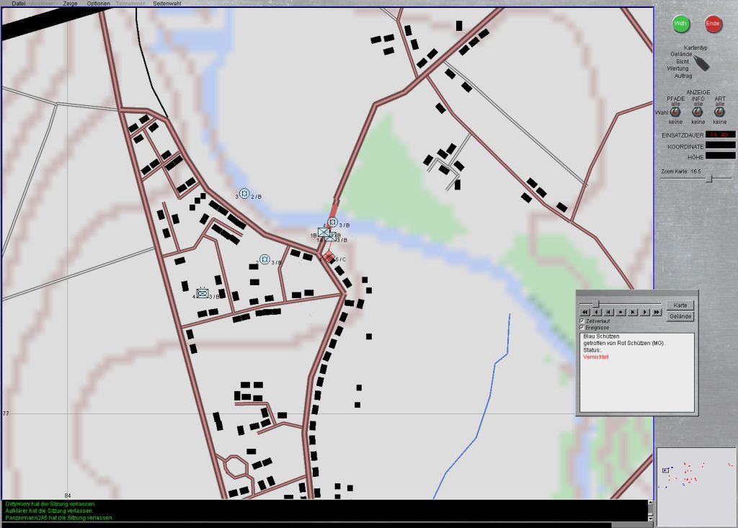Viewport: 738px width, 528px height.
Task: Click the stop button in replay panel
Action: [x=621, y=312]
